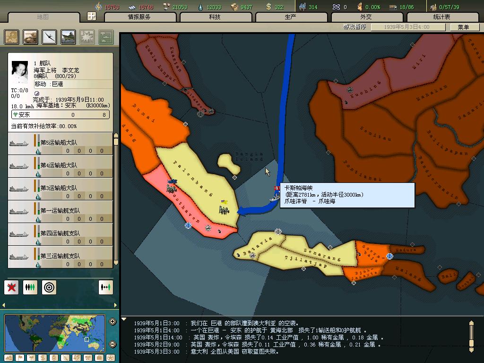Viewport: 484px width, 363px height.
Task: Click the combined forces overview icon
Action: (106, 37)
